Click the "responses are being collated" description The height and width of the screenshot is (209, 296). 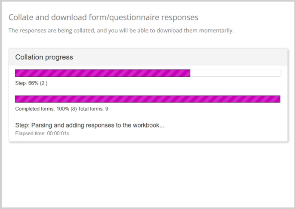(121, 31)
